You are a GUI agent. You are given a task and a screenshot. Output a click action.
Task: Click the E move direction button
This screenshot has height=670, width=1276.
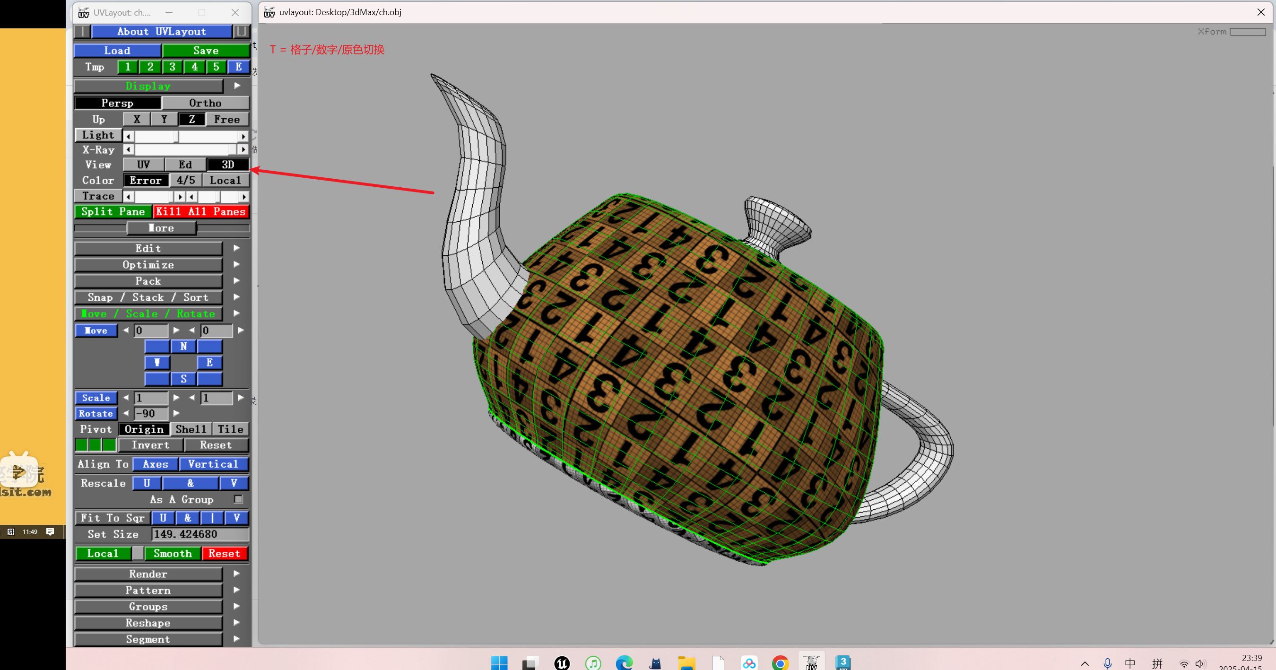tap(209, 363)
